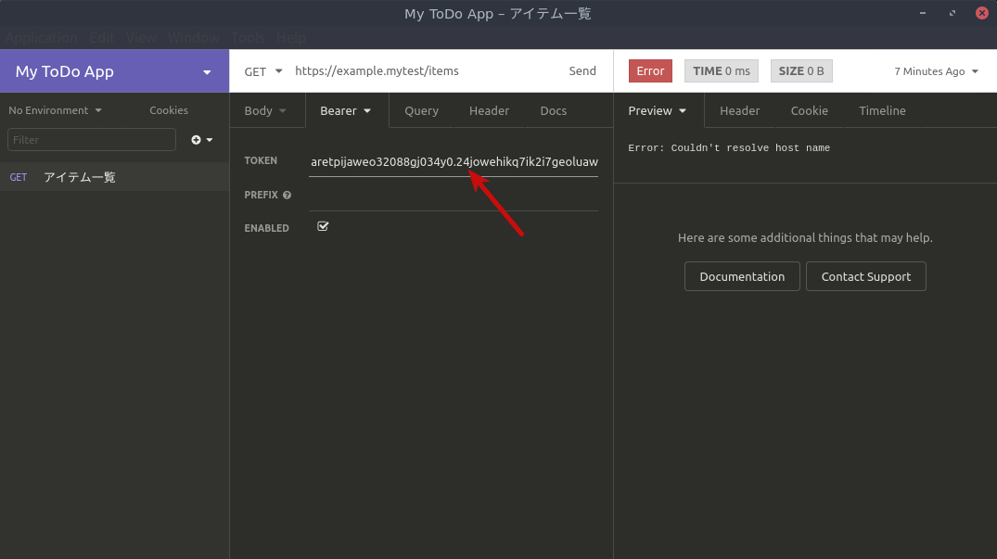Screen dimensions: 997x559
Task: Open the response Cookie tab
Action: coord(809,110)
